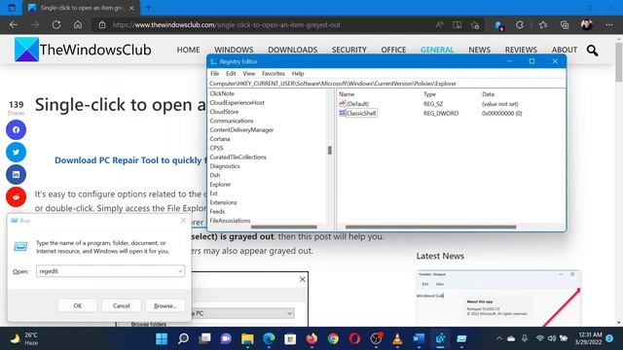Open Registry Editor Edit menu
This screenshot has height=350, width=623.
point(231,74)
